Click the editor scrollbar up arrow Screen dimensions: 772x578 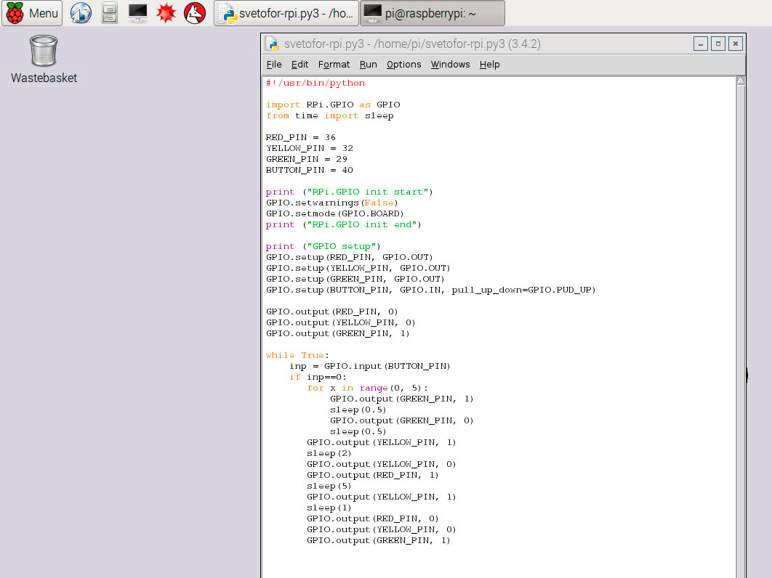pyautogui.click(x=741, y=81)
